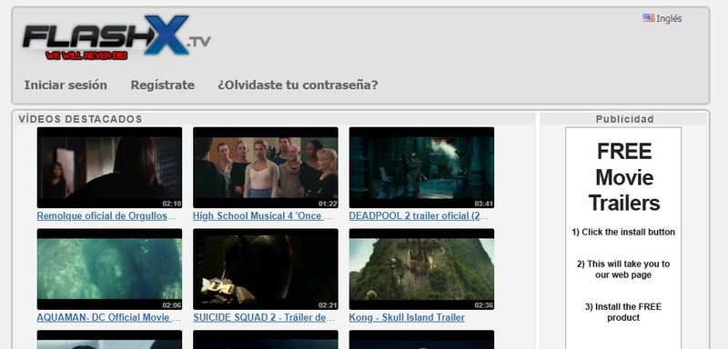Open AQUAMAN- DC Official Movie link
Viewport: 728px width, 349px height.
108,317
